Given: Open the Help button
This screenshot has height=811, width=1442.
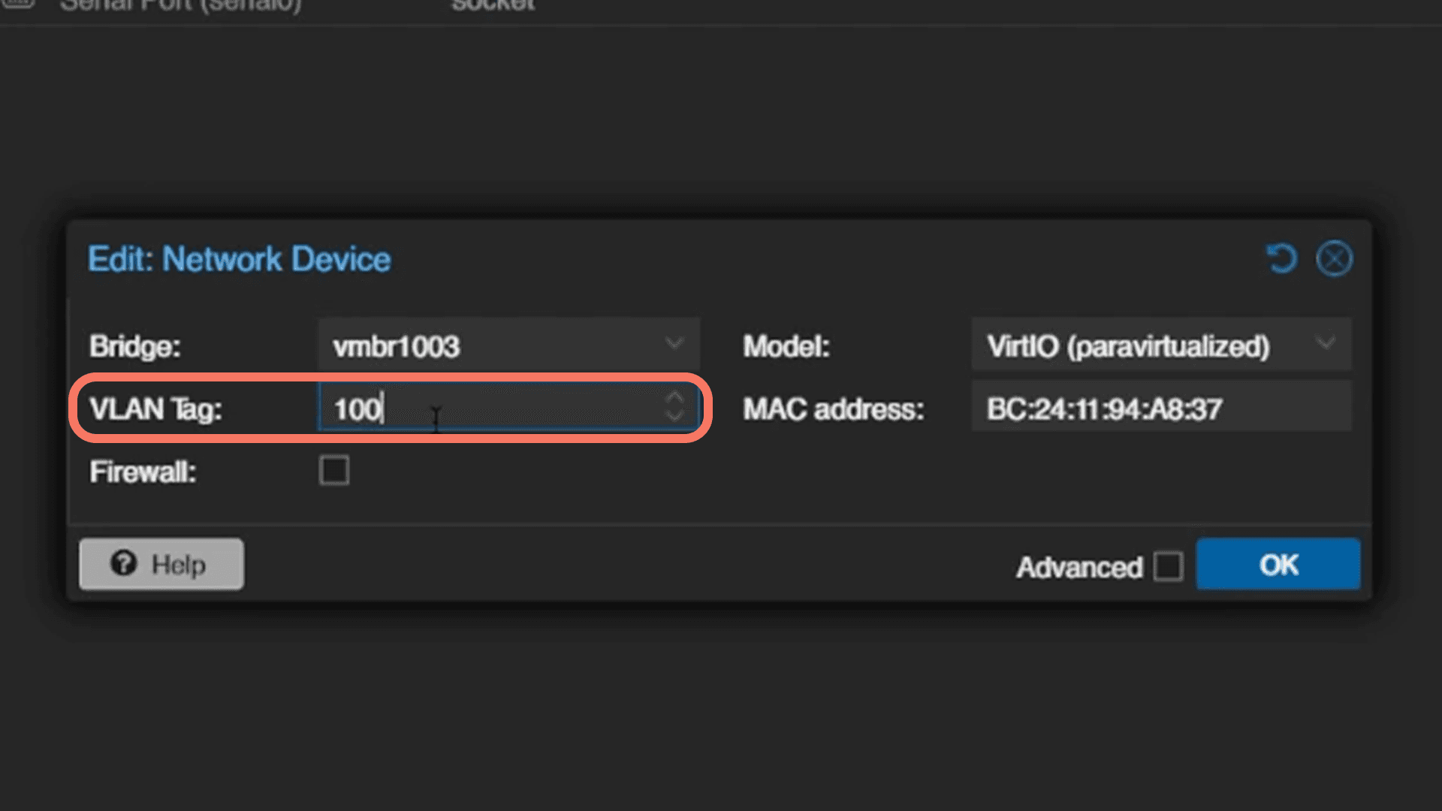Looking at the screenshot, I should [161, 564].
